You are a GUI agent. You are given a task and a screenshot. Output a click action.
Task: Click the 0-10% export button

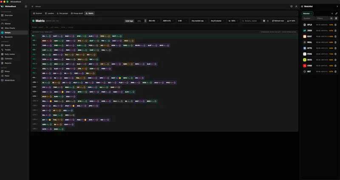point(291,21)
